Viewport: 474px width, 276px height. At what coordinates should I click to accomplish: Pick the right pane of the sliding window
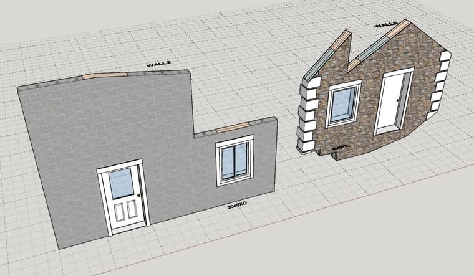tap(241, 158)
